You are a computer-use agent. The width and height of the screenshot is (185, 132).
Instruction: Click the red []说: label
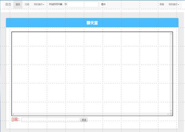click(15, 119)
